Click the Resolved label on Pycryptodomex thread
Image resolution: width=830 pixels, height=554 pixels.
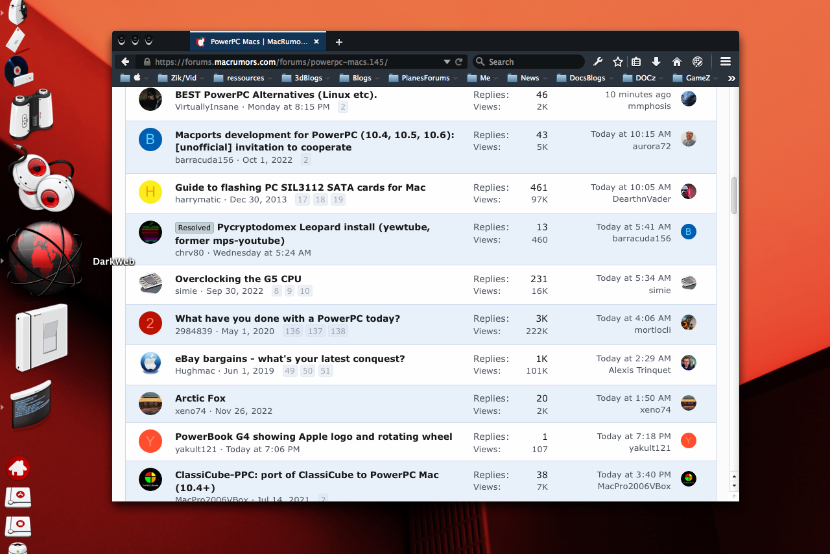click(x=195, y=228)
